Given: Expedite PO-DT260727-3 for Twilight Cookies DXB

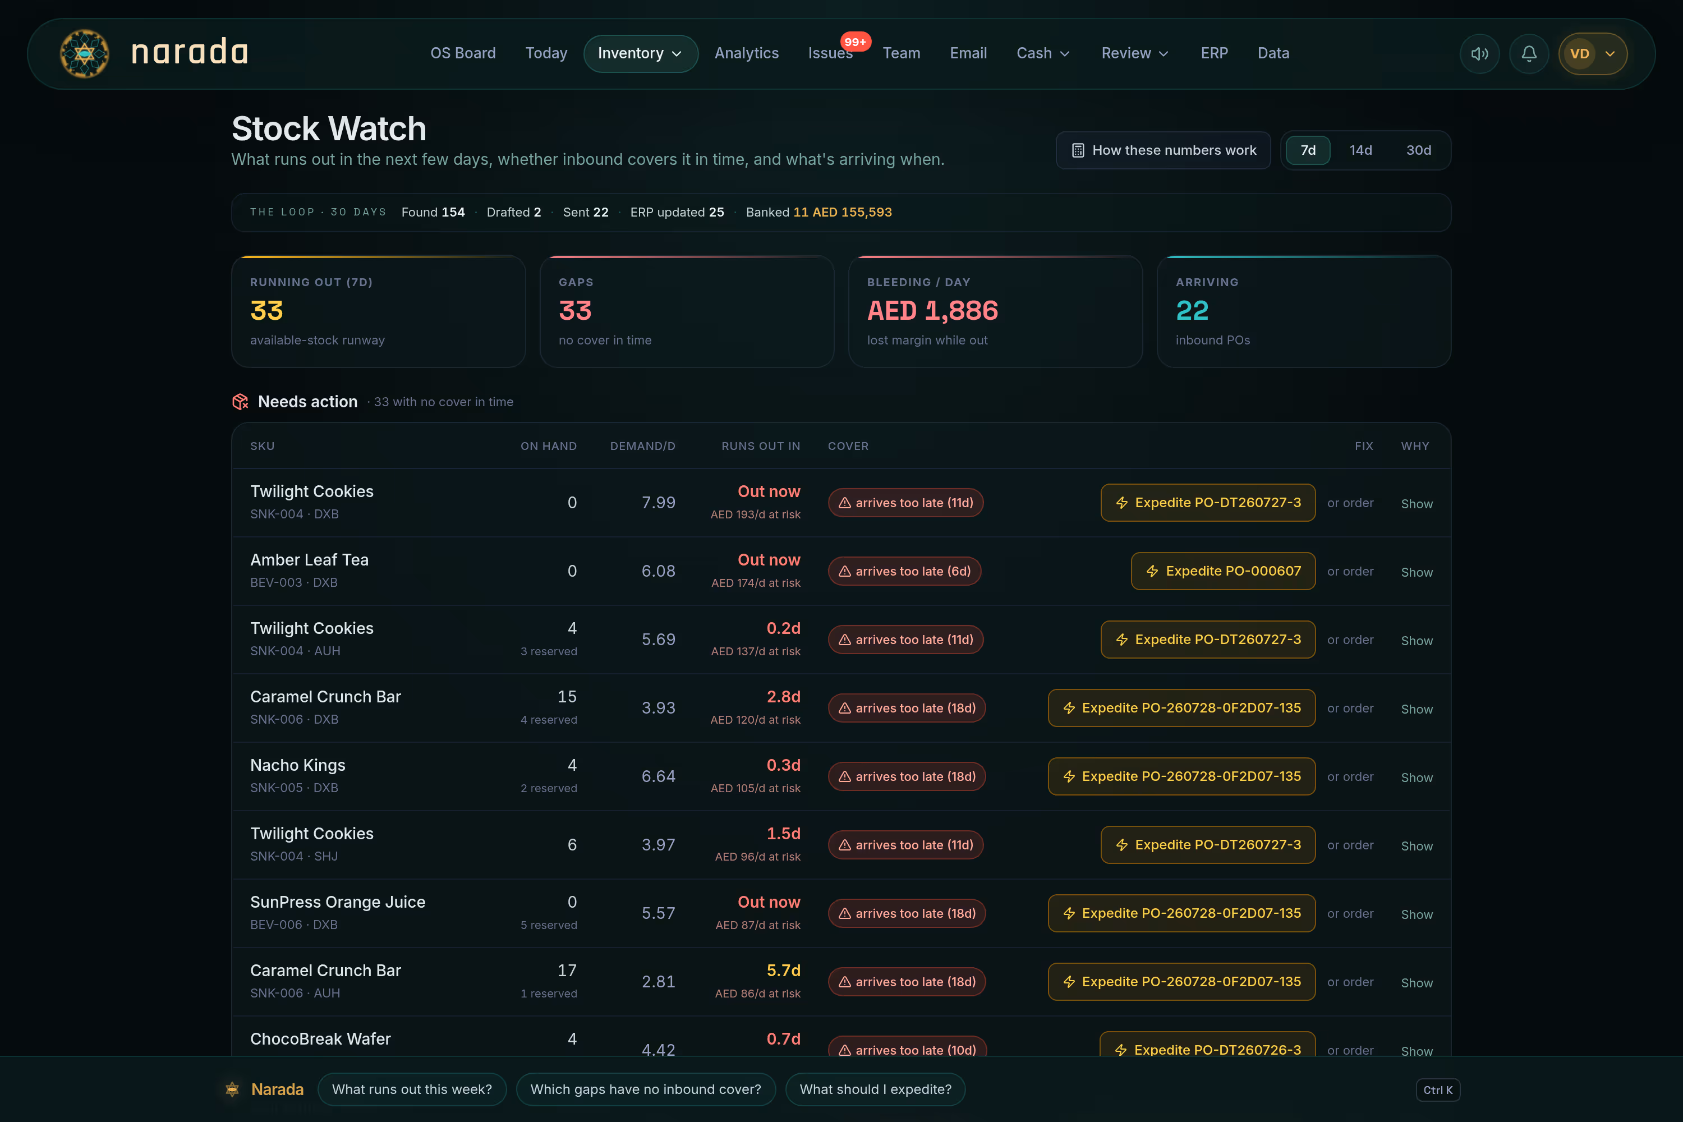Looking at the screenshot, I should point(1208,503).
